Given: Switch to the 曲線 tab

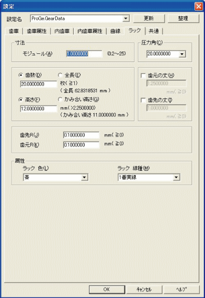Looking at the screenshot, I should coord(115,31).
